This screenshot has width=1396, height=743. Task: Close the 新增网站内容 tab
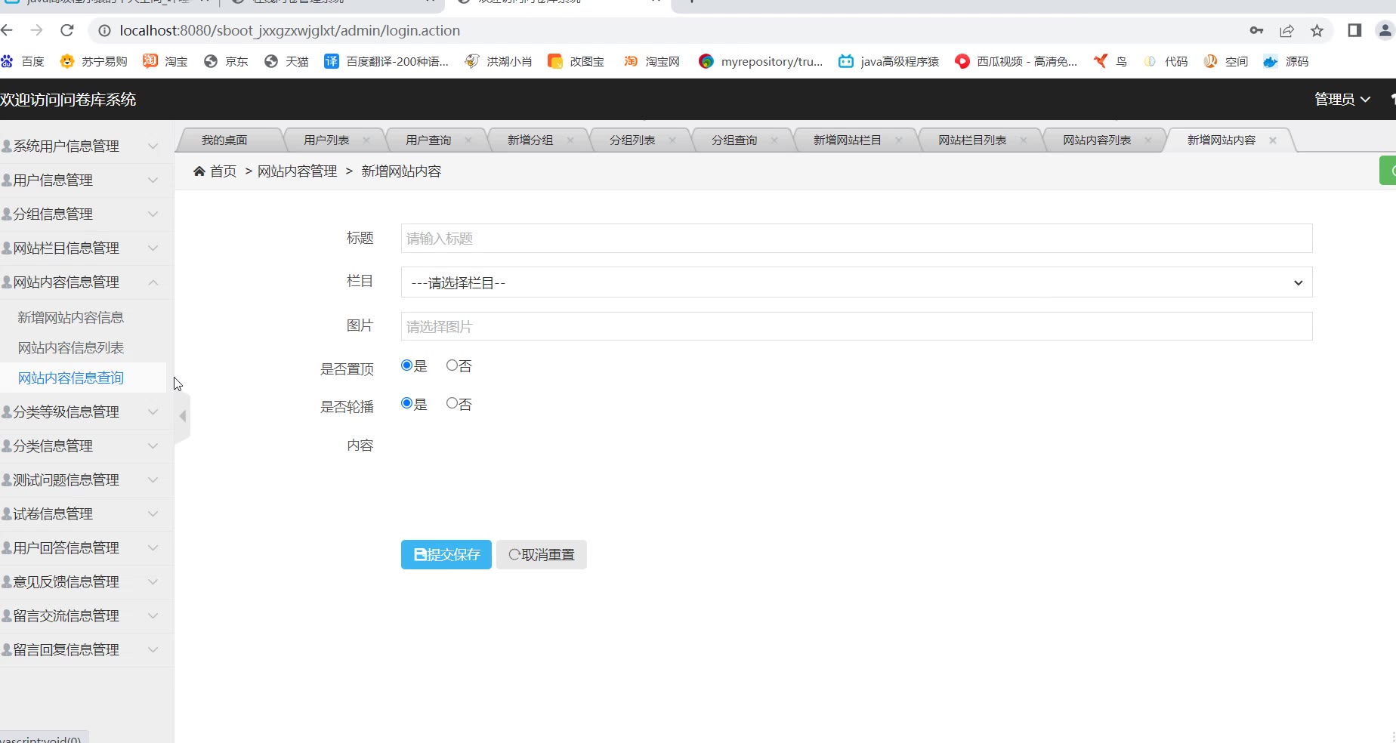(1273, 140)
